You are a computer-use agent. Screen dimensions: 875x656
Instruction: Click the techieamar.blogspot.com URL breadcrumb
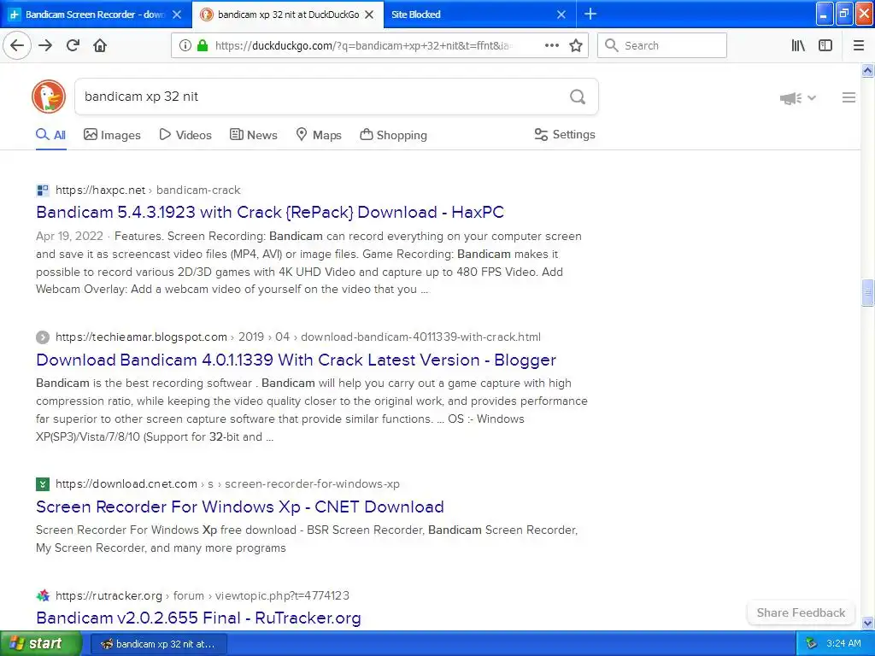(x=298, y=337)
